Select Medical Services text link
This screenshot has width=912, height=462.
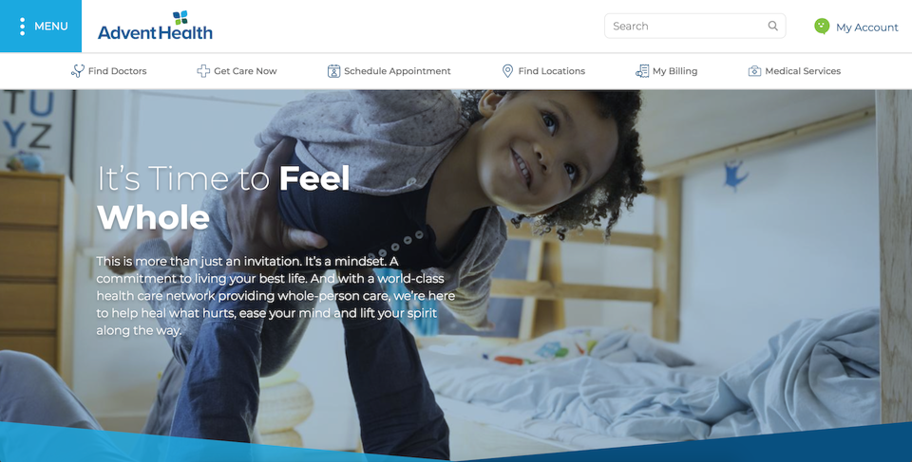point(803,71)
